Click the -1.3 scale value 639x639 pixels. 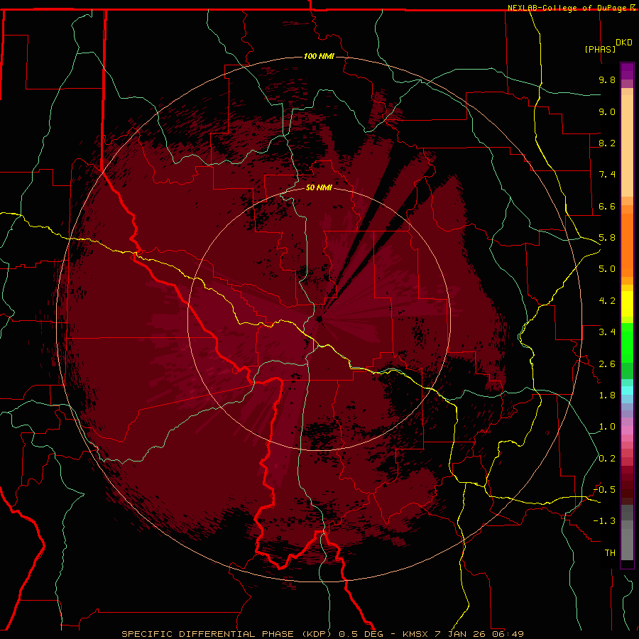(x=604, y=521)
